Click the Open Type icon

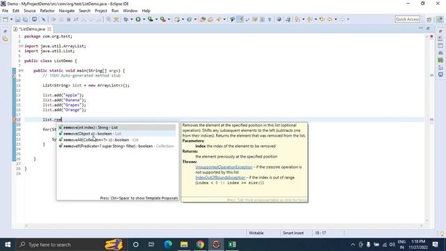point(203,20)
